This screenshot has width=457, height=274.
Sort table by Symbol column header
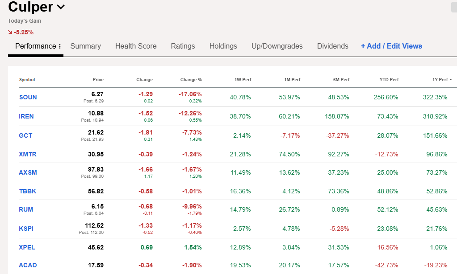point(27,80)
